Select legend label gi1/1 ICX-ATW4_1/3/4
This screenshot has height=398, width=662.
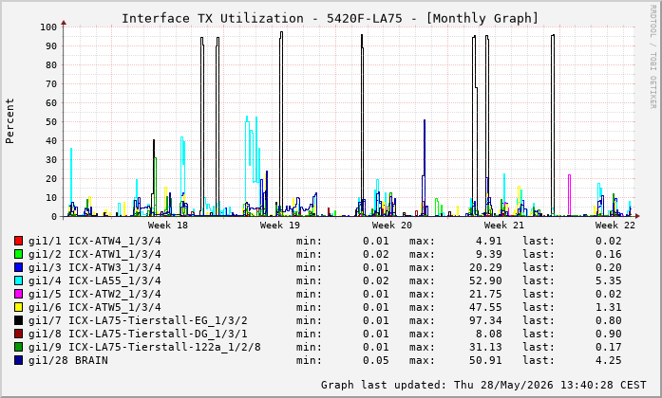pyautogui.click(x=95, y=242)
